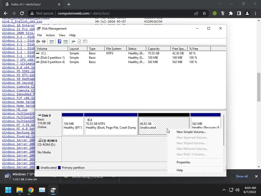Click the Chrome page vertical scrollbar thumb

pos(259,87)
